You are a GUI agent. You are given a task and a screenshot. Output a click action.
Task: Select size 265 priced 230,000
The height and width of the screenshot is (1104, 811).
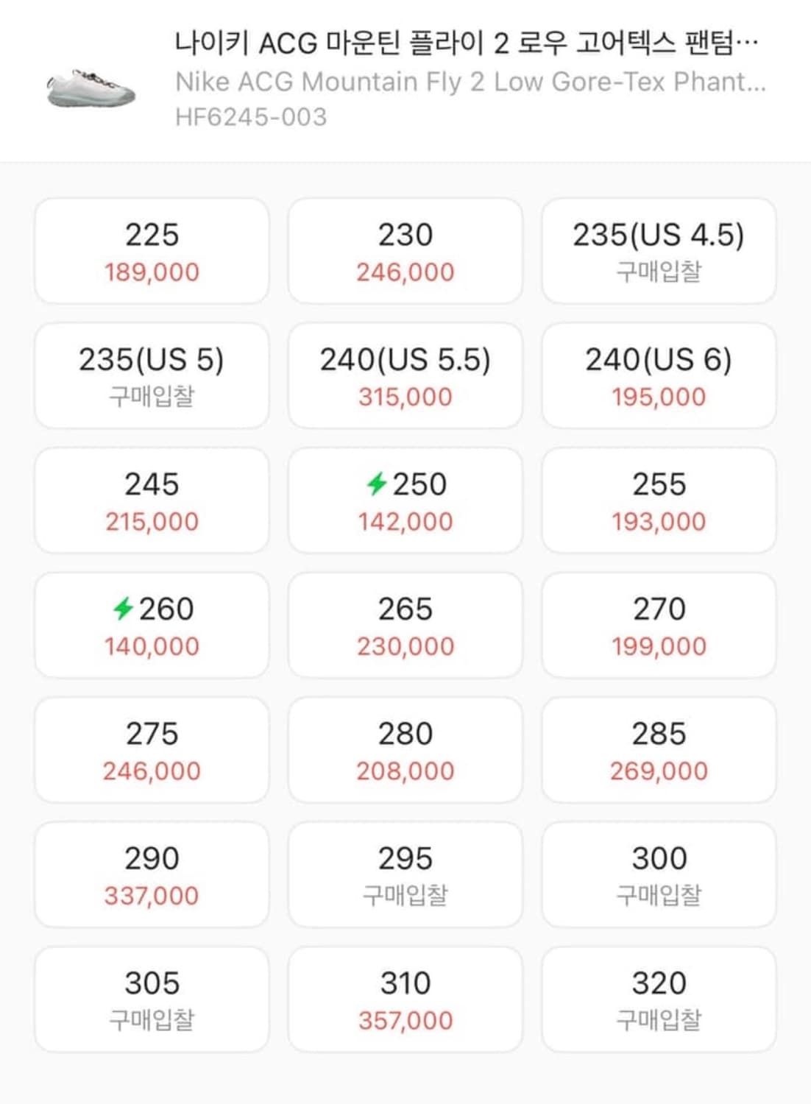pos(405,625)
